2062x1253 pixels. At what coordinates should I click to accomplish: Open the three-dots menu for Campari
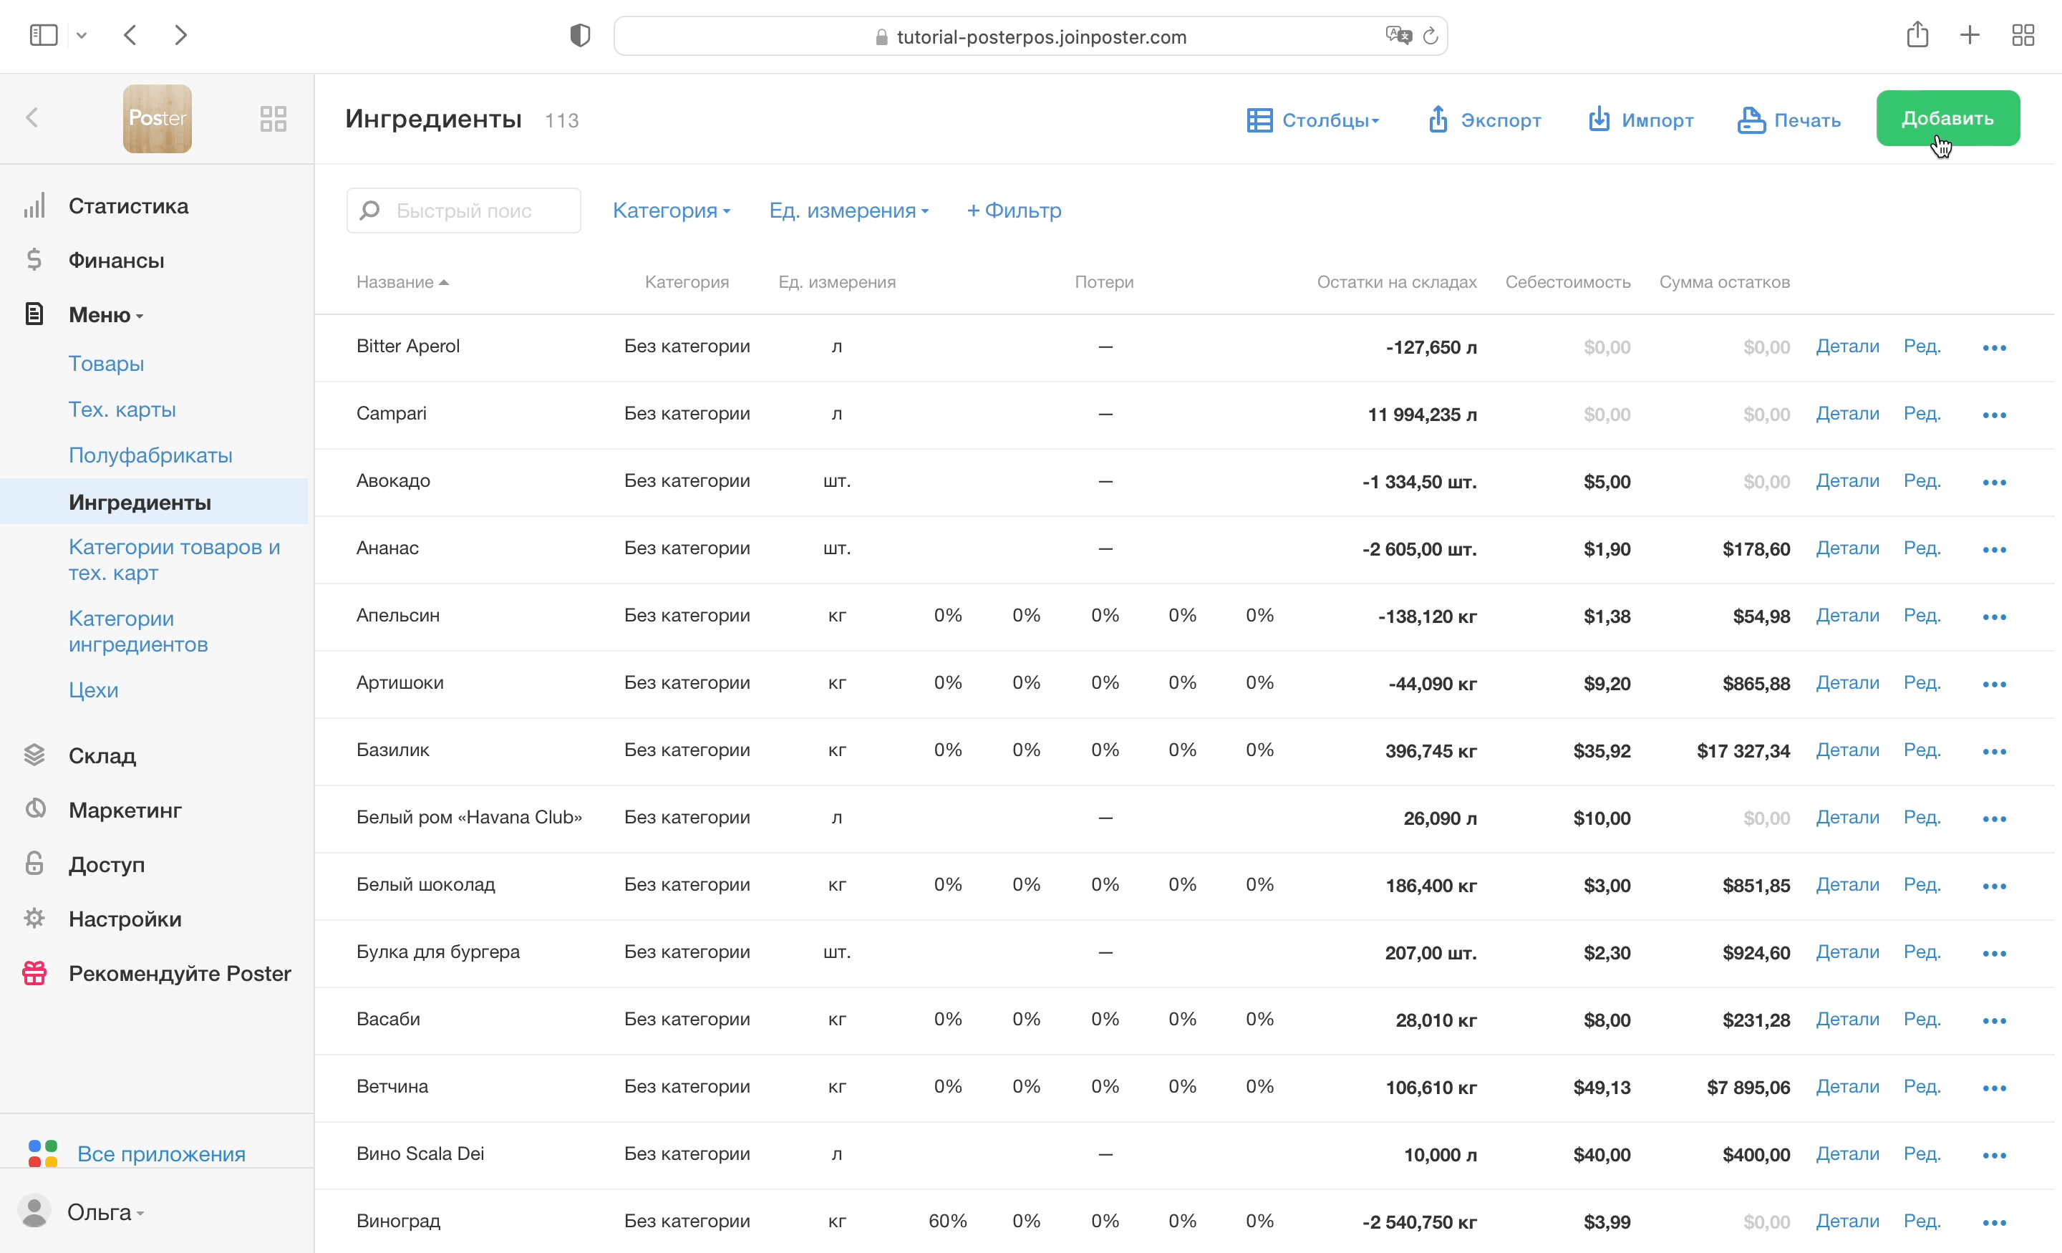(x=1994, y=415)
